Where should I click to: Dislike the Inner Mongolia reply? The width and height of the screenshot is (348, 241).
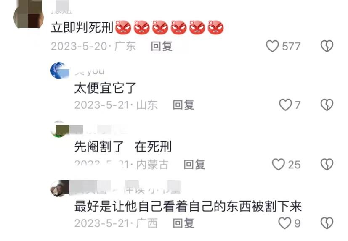[x=327, y=164]
